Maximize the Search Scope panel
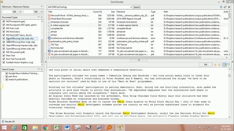This screenshot has height=131, width=234. [x=42, y=70]
